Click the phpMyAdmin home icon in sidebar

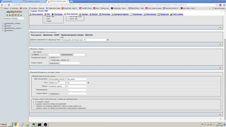point(7,15)
